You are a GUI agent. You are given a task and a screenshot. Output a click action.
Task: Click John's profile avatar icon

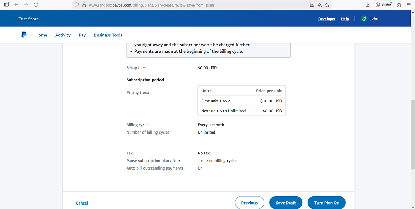click(364, 19)
